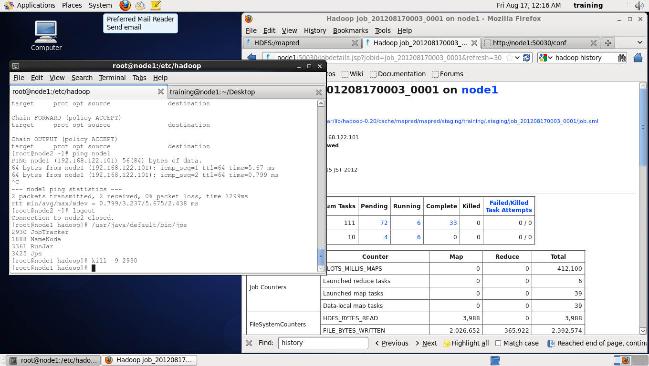The height and width of the screenshot is (366, 649).
Task: Go to the Firefox home page icon
Action: click(638, 58)
